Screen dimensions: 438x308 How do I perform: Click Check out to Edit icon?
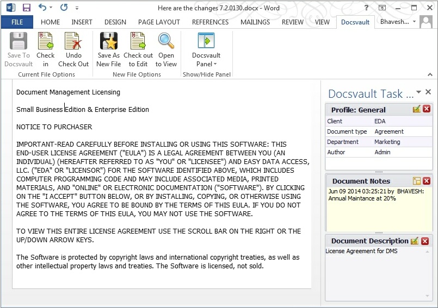(x=138, y=41)
